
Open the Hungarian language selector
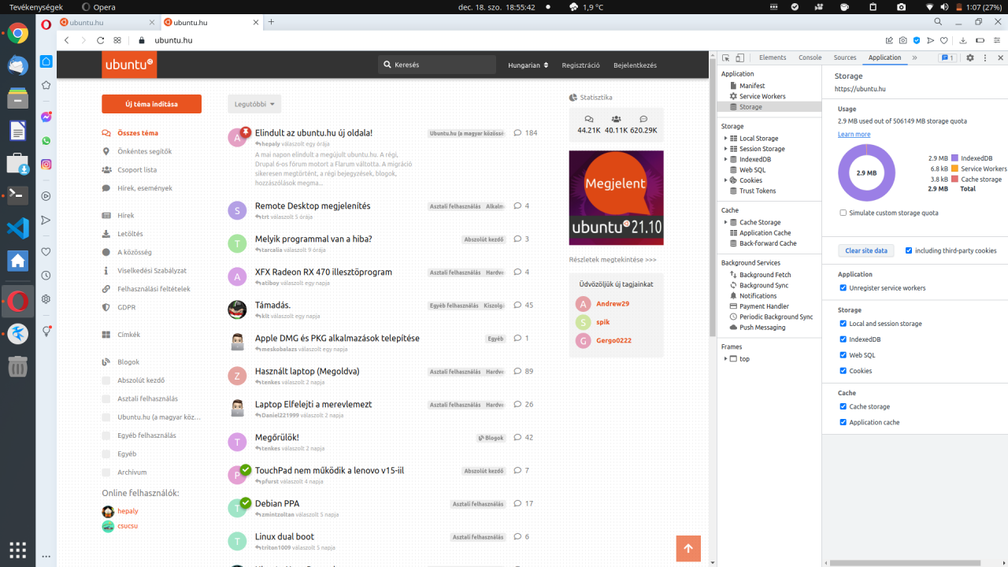pos(528,65)
